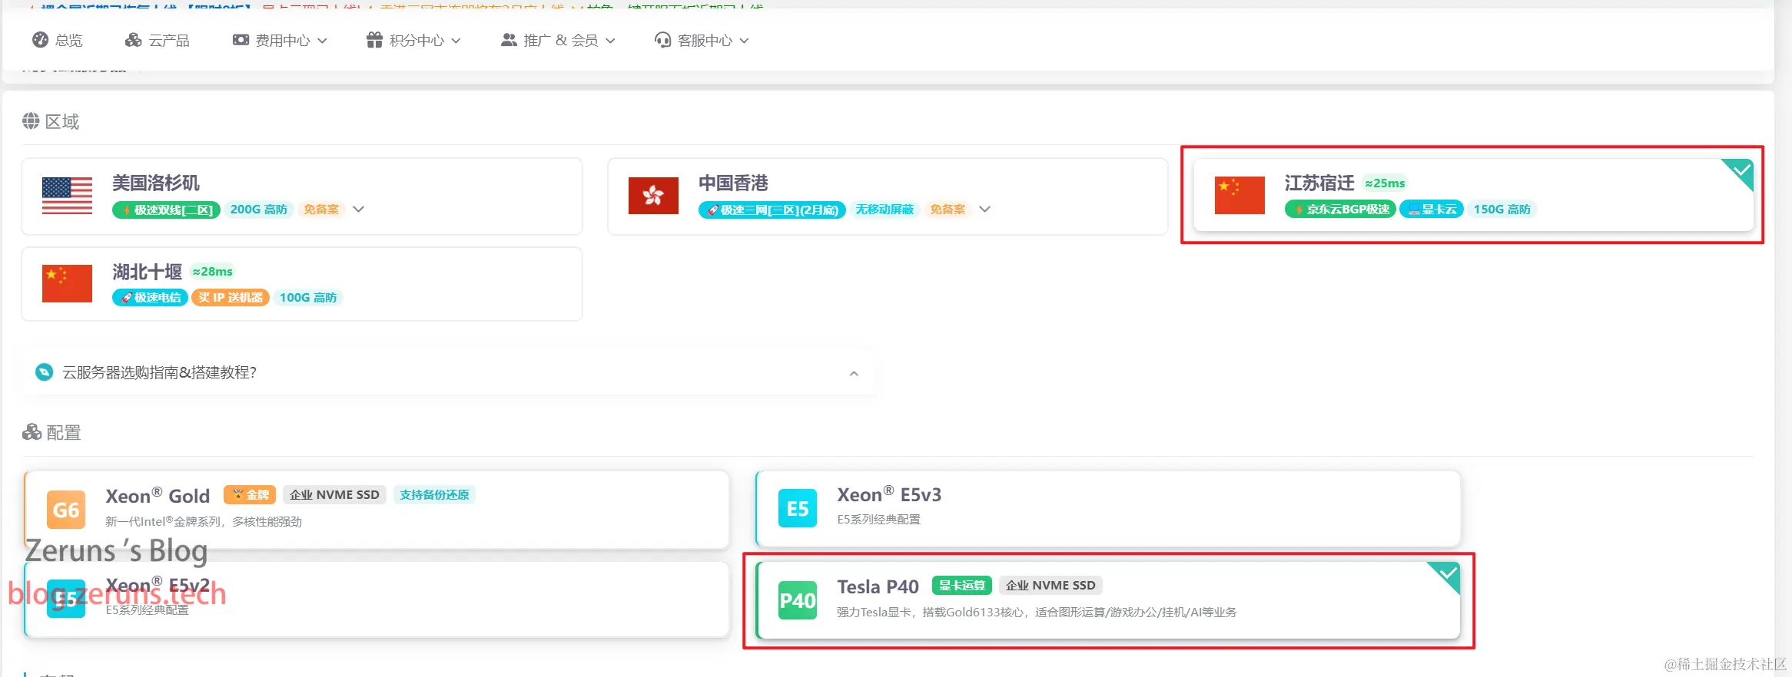Click the 显卡运算 tag on Tesla P40
Viewport: 1792px width, 677px height.
click(x=962, y=585)
